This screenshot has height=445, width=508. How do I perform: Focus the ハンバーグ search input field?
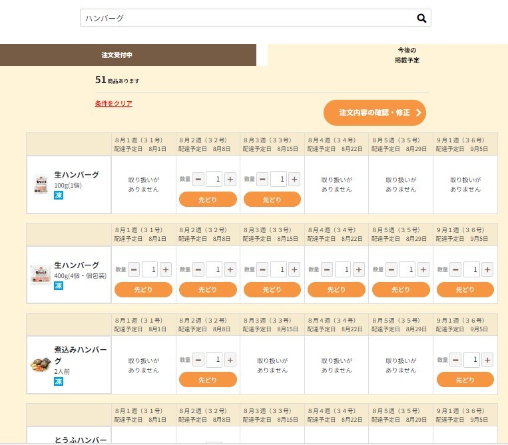[248, 18]
